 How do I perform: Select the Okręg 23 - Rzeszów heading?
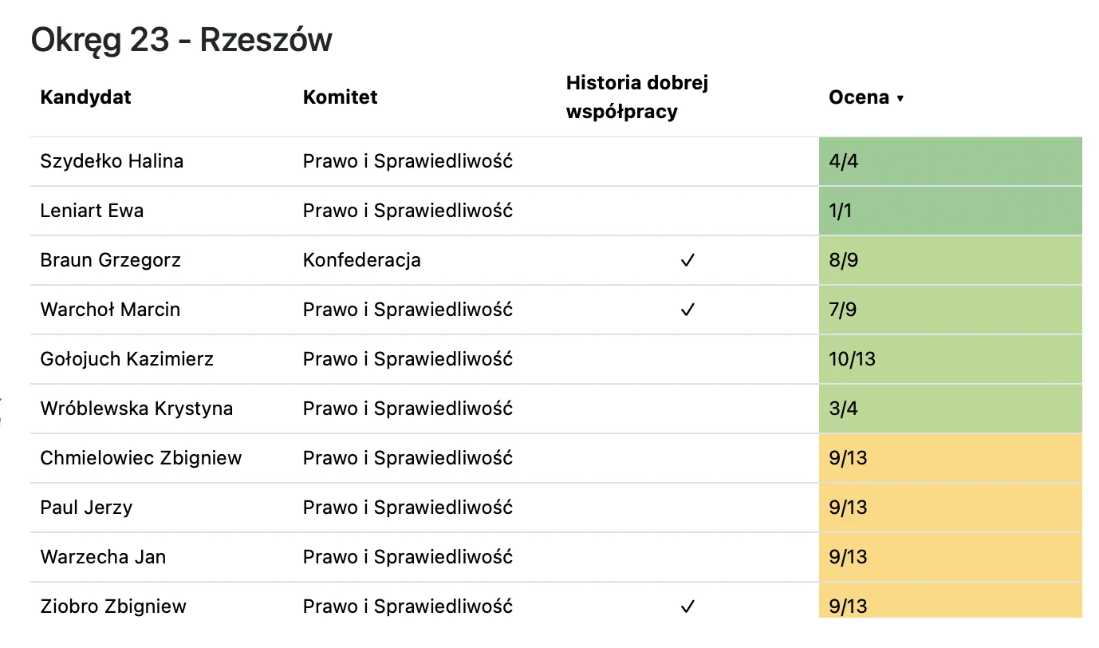tap(181, 40)
